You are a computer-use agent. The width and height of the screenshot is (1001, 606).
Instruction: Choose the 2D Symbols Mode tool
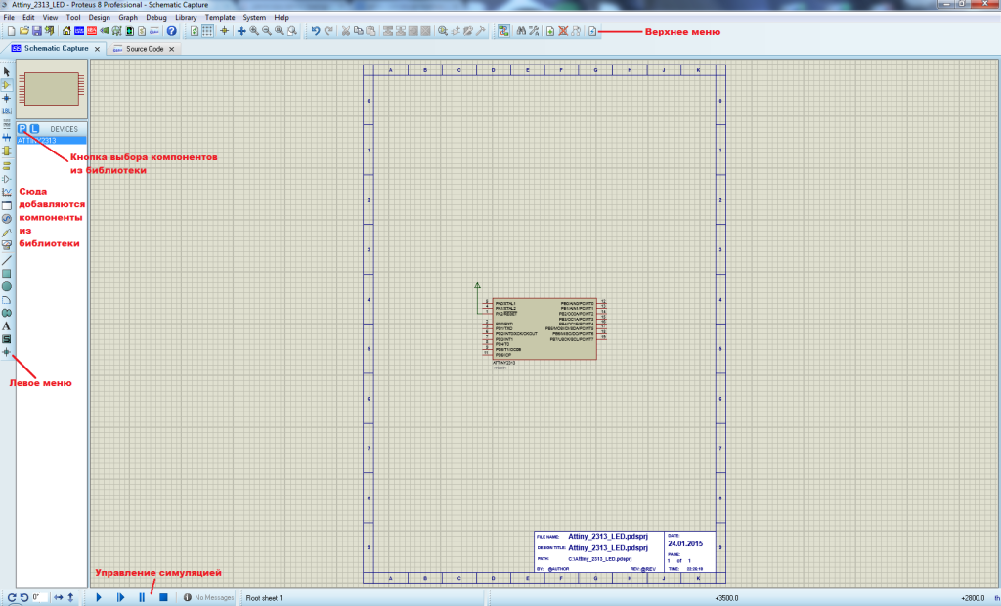(x=7, y=339)
